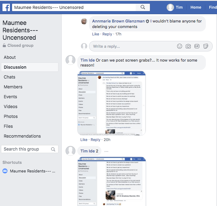The width and height of the screenshot is (217, 206).
Task: Open sticker picker in reply box
Action: [x=206, y=46]
